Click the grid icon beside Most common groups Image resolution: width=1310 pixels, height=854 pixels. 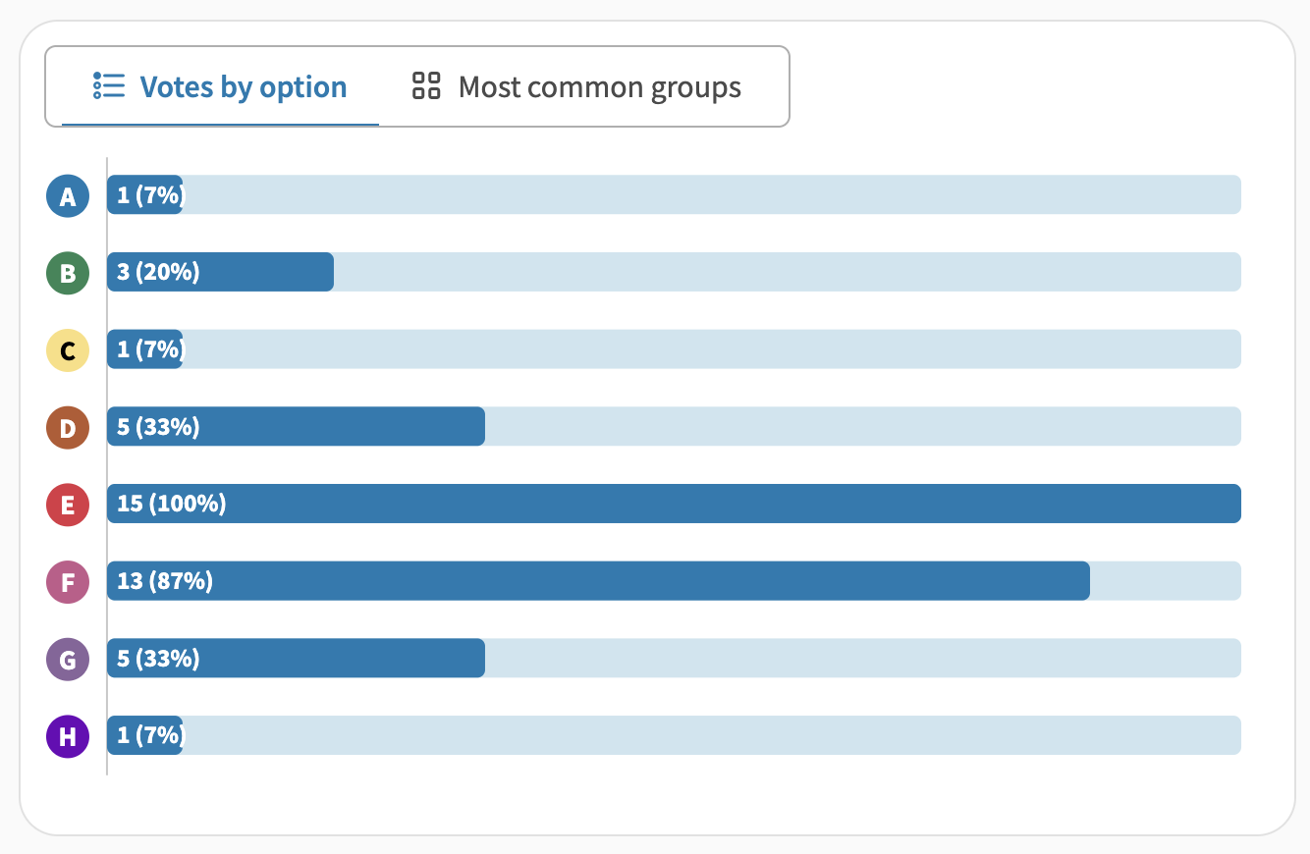click(426, 86)
